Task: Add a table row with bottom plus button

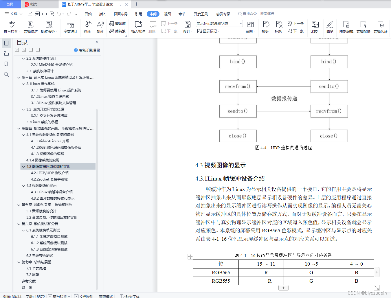Action: 283,288
